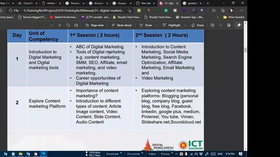
Task: Select the Erase tool
Action: (197, 25)
